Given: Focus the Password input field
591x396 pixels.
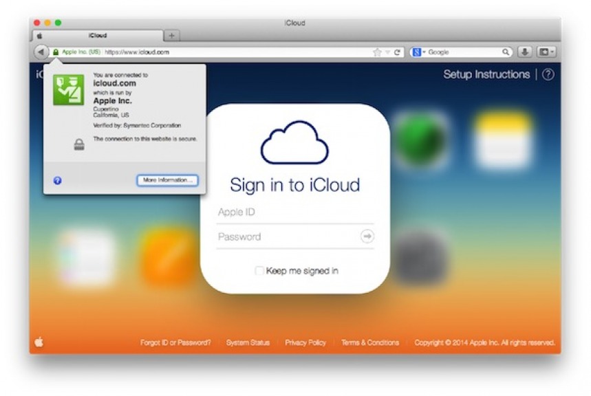Looking at the screenshot, I should [x=286, y=236].
